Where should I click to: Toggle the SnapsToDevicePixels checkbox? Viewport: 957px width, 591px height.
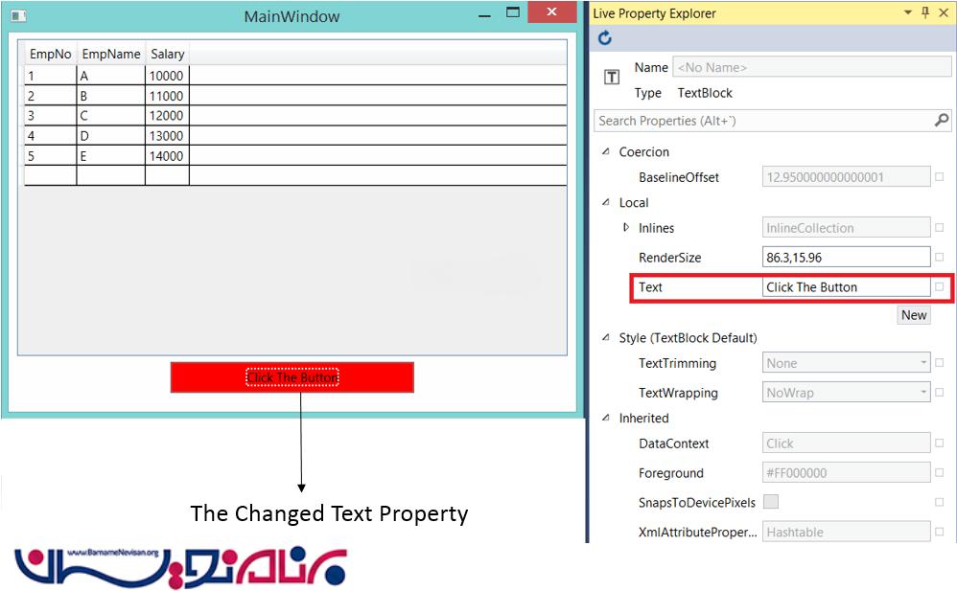pyautogui.click(x=771, y=501)
